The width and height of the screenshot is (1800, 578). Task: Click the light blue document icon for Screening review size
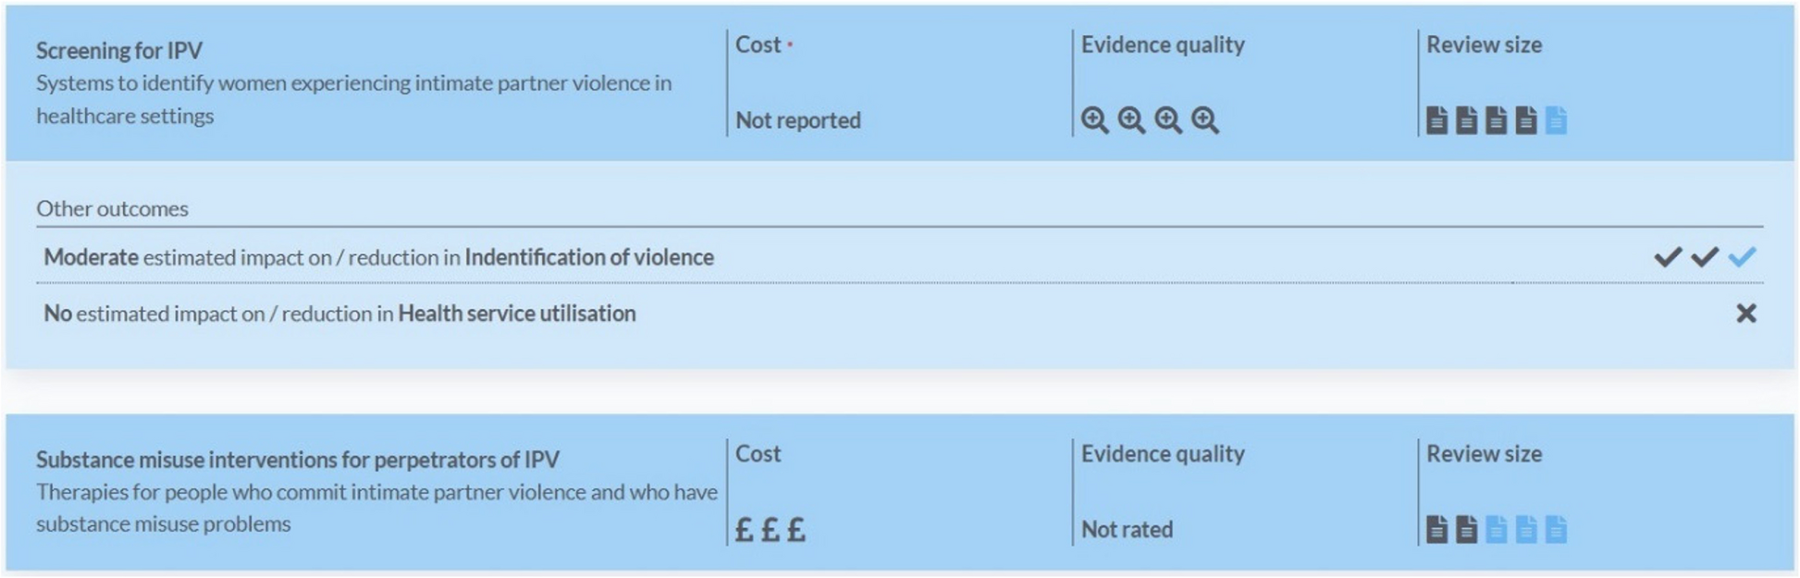[1556, 120]
